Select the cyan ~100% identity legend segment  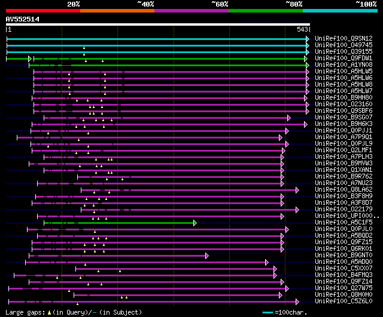pyautogui.click(x=340, y=11)
